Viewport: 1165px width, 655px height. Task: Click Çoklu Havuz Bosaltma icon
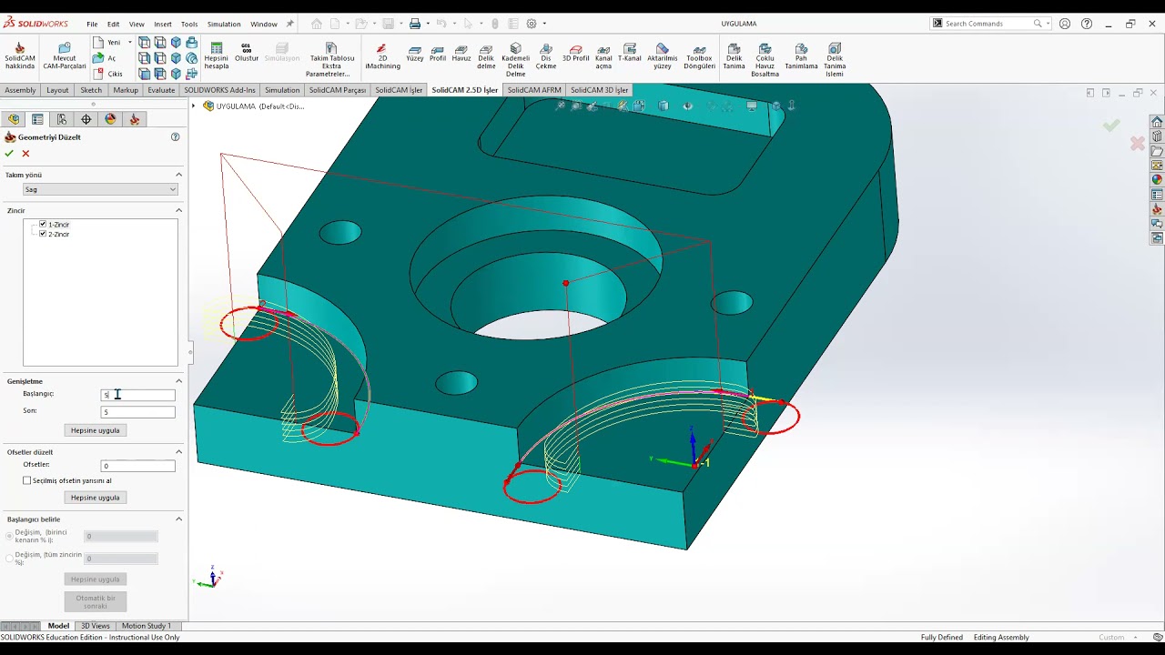765,60
